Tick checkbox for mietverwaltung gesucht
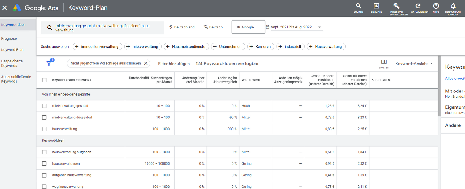The width and height of the screenshot is (465, 189). pyautogui.click(x=44, y=106)
